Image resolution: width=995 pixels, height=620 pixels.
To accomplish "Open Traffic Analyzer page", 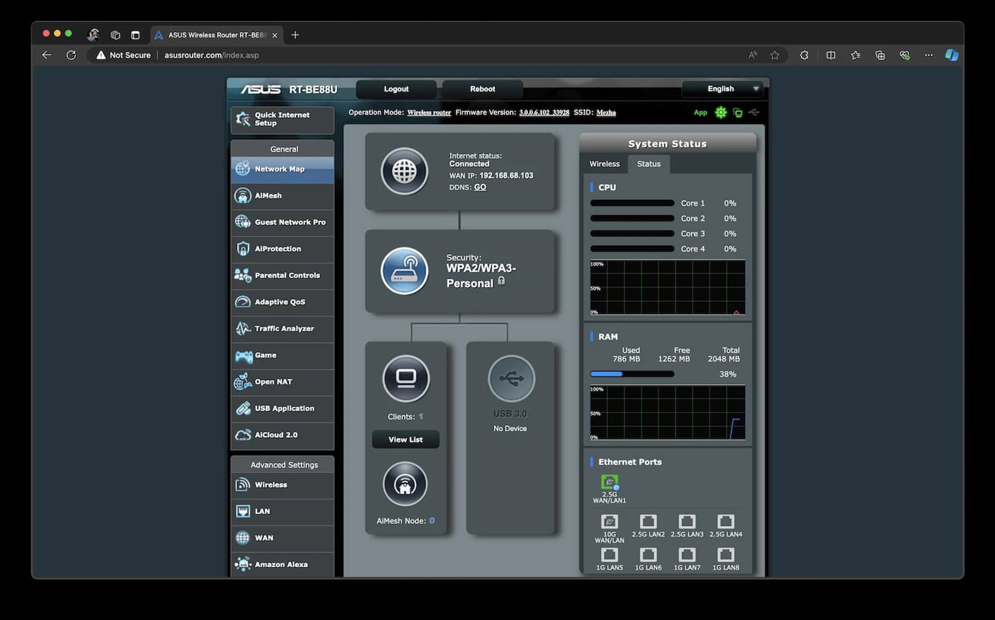I will tap(282, 329).
